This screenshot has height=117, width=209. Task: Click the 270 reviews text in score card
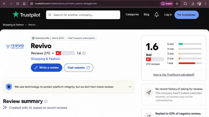coord(153,64)
